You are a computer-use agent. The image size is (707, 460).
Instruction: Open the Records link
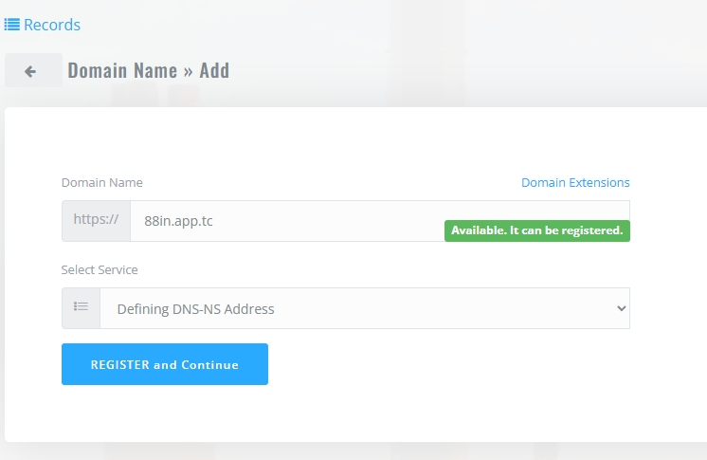(52, 25)
